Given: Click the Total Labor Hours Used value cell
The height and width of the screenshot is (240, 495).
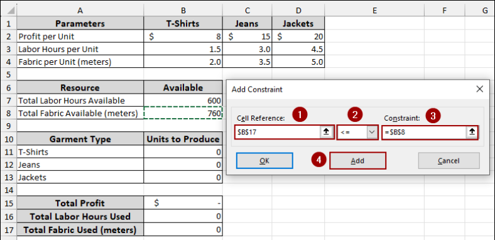Looking at the screenshot, I should coord(183,216).
